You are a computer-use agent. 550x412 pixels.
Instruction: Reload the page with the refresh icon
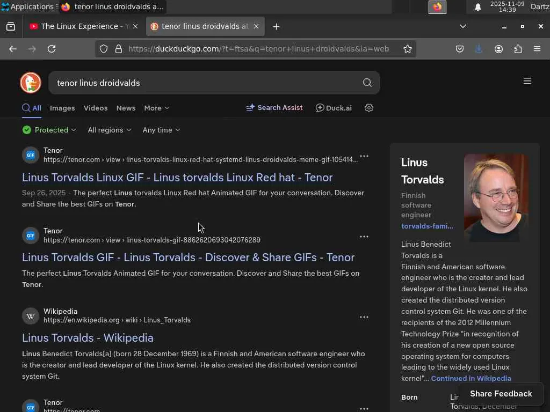[52, 49]
